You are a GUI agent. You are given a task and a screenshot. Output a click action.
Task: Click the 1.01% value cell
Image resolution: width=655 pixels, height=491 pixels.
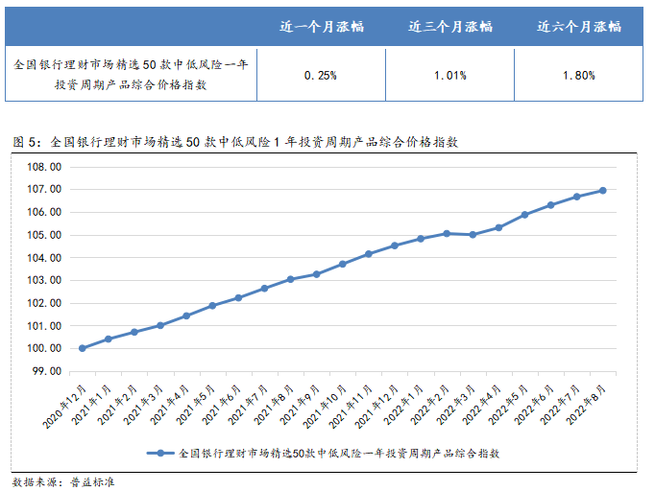(x=449, y=75)
